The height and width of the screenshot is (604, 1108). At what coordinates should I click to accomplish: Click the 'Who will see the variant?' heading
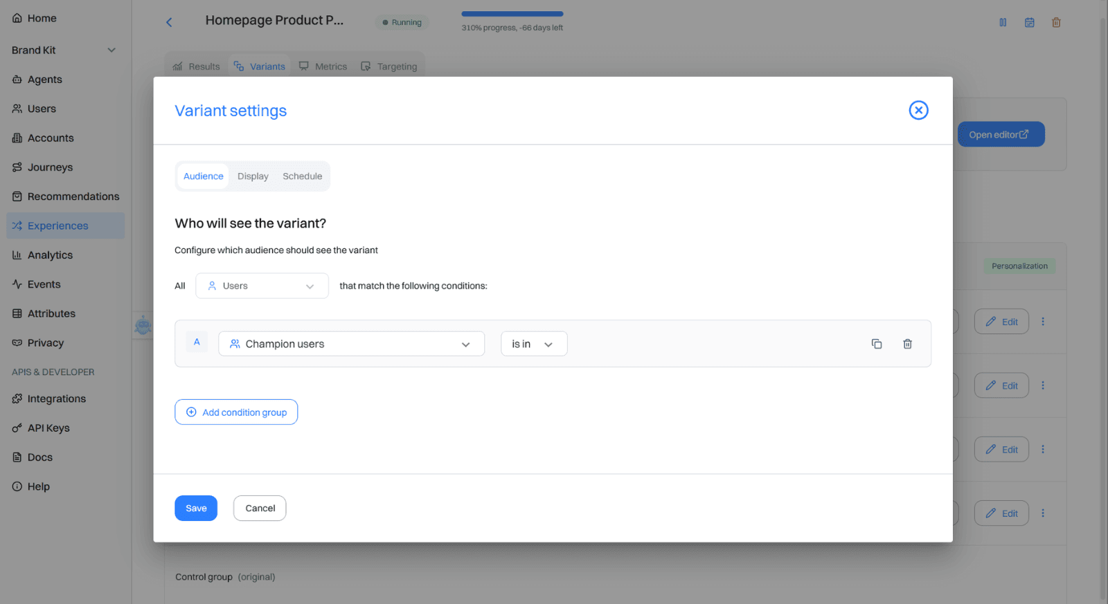pyautogui.click(x=250, y=223)
